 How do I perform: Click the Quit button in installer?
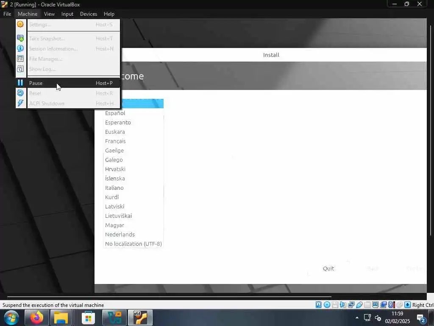tap(328, 268)
